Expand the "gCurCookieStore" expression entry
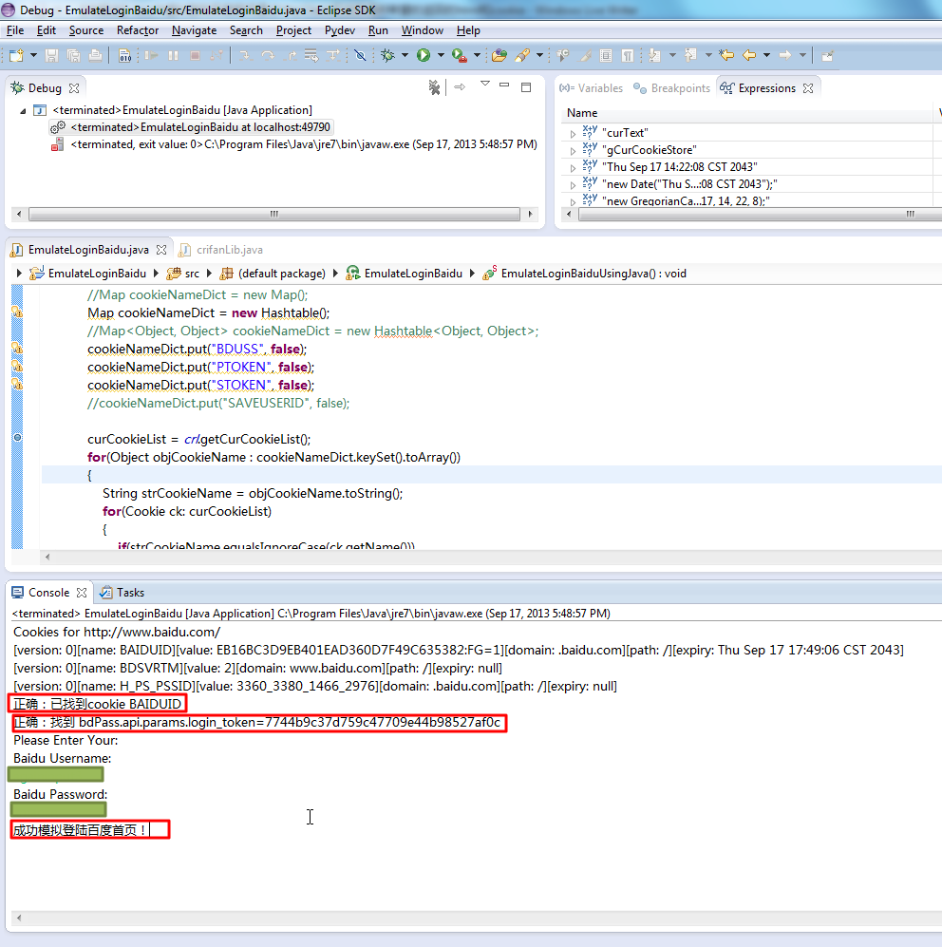Viewport: 942px width, 947px height. 573,150
